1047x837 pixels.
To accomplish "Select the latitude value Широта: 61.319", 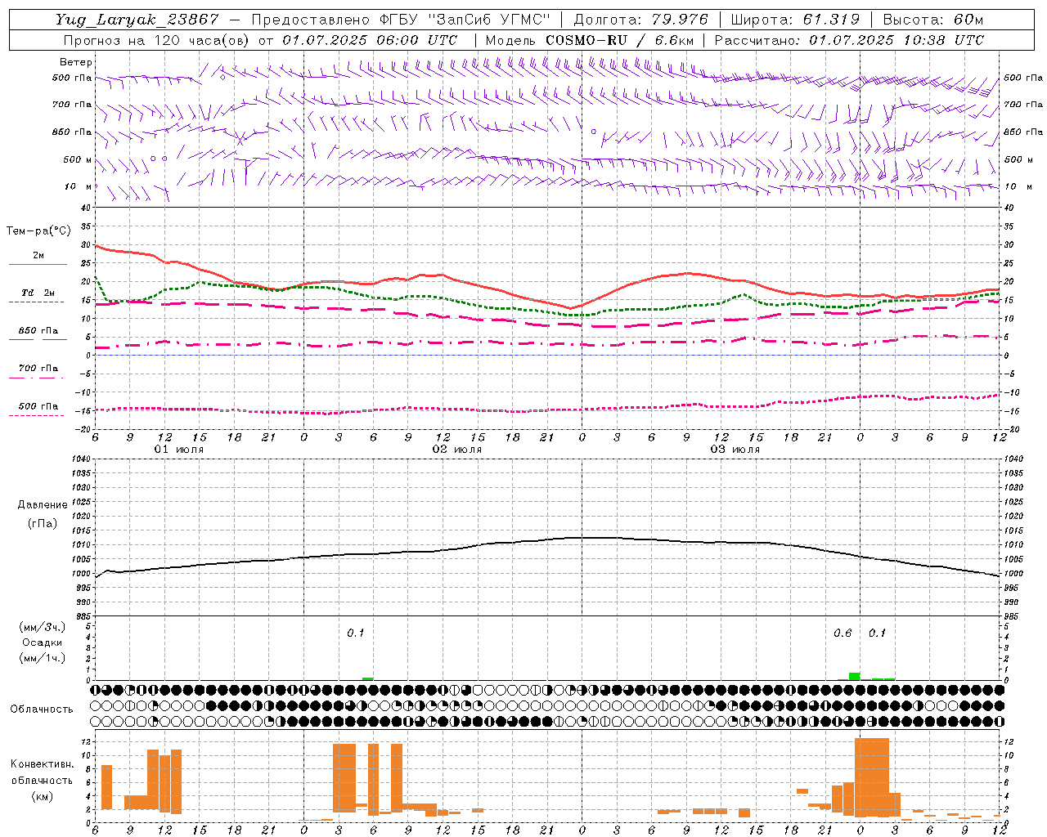I will click(795, 20).
